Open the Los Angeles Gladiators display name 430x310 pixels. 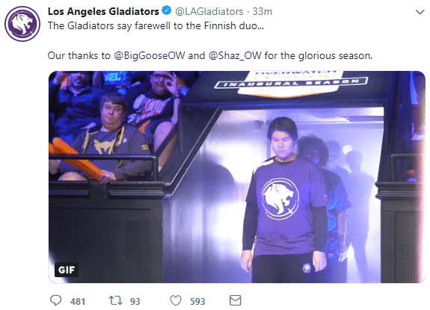[103, 11]
